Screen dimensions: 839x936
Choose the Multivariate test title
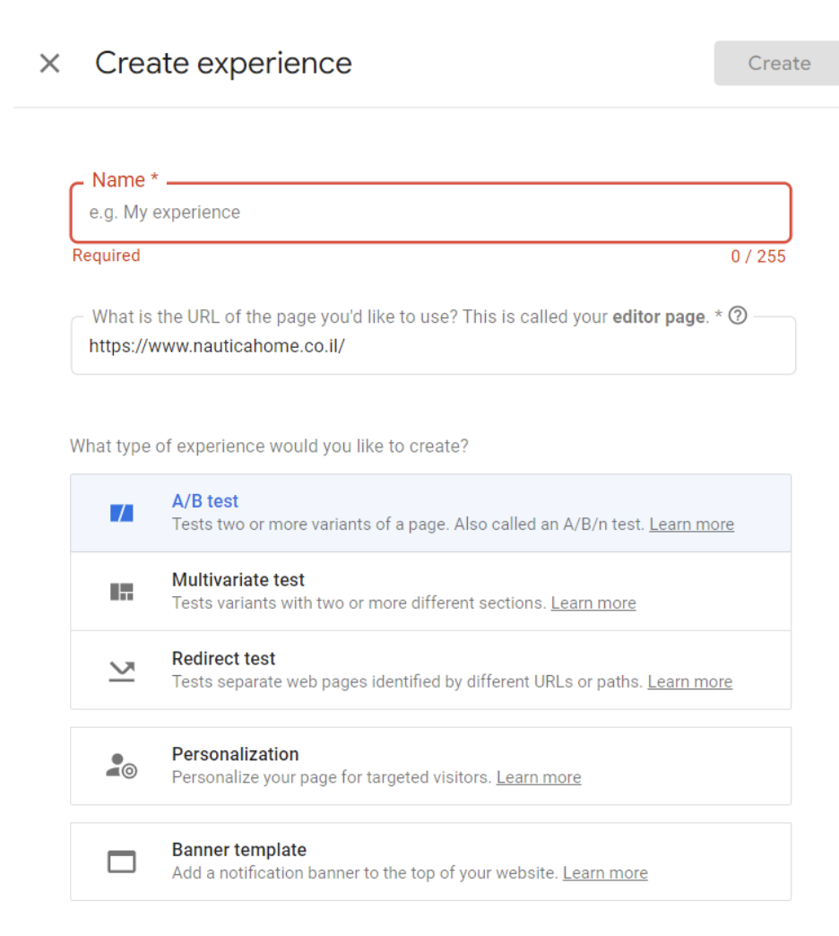point(238,580)
